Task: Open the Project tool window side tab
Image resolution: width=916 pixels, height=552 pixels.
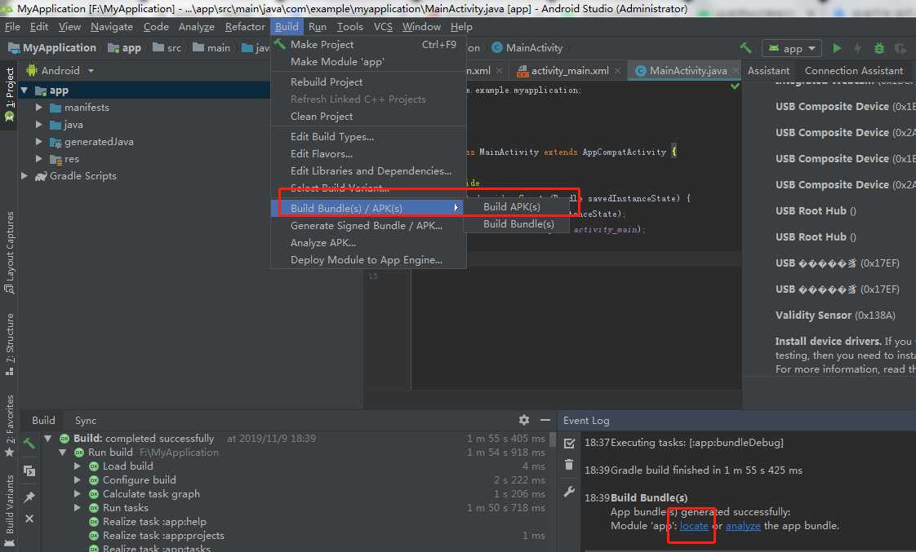Action: click(9, 94)
